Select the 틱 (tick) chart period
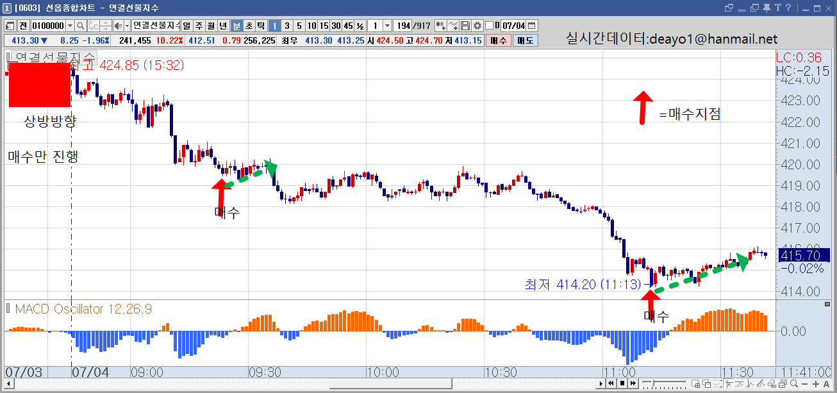837x393 pixels. point(261,26)
